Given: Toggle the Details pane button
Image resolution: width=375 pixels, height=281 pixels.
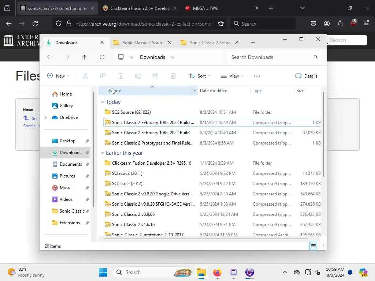Looking at the screenshot, I should 307,76.
